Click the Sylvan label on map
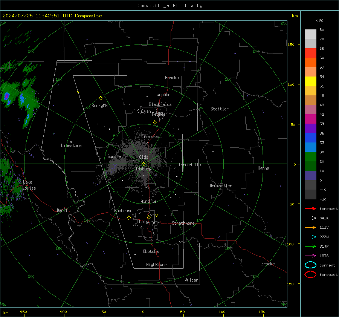Viewport: 339px width, 317px height. coord(144,111)
